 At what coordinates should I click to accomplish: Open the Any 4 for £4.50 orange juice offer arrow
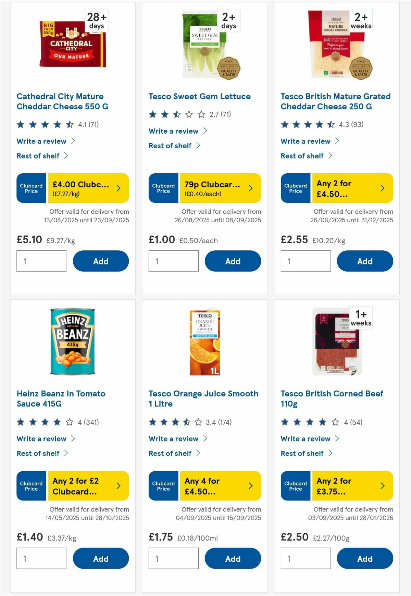[x=250, y=486]
